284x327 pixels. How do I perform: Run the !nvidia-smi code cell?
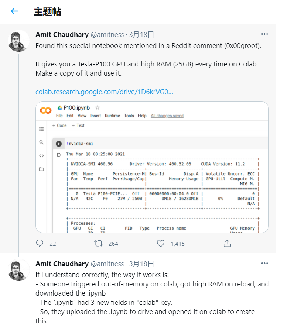click(x=59, y=144)
